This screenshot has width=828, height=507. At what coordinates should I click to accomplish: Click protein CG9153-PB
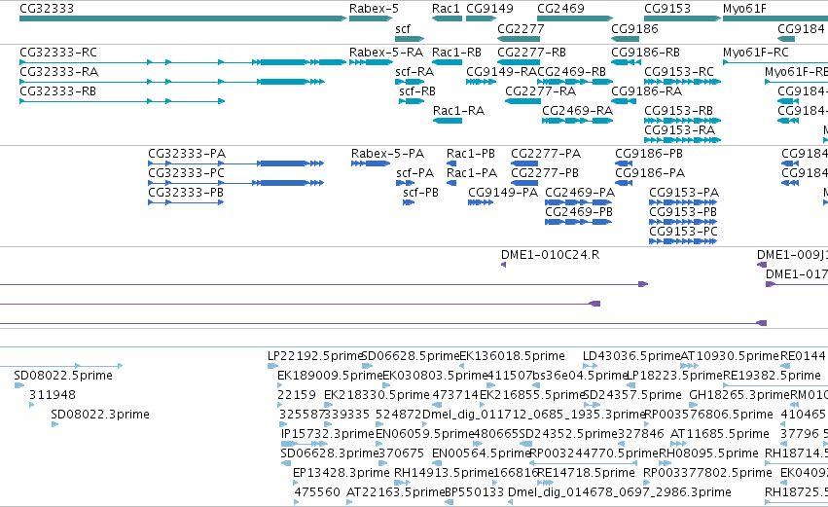[x=683, y=212]
